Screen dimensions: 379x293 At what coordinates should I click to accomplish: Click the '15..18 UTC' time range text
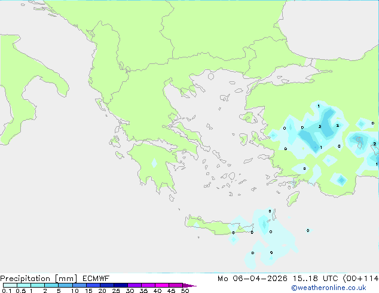[315, 279]
